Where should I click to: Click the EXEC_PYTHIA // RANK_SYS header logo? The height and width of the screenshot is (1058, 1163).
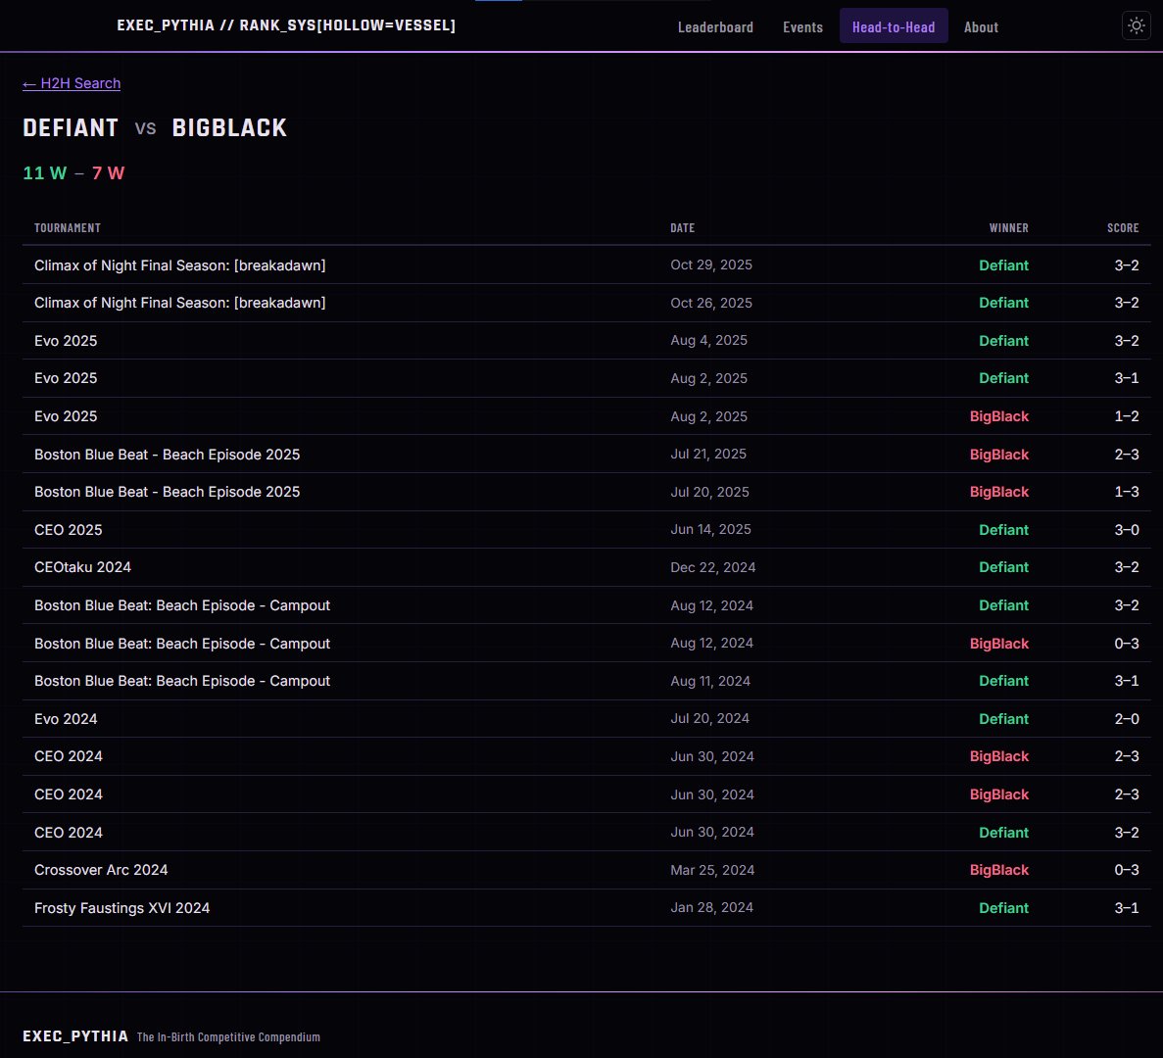click(x=286, y=25)
